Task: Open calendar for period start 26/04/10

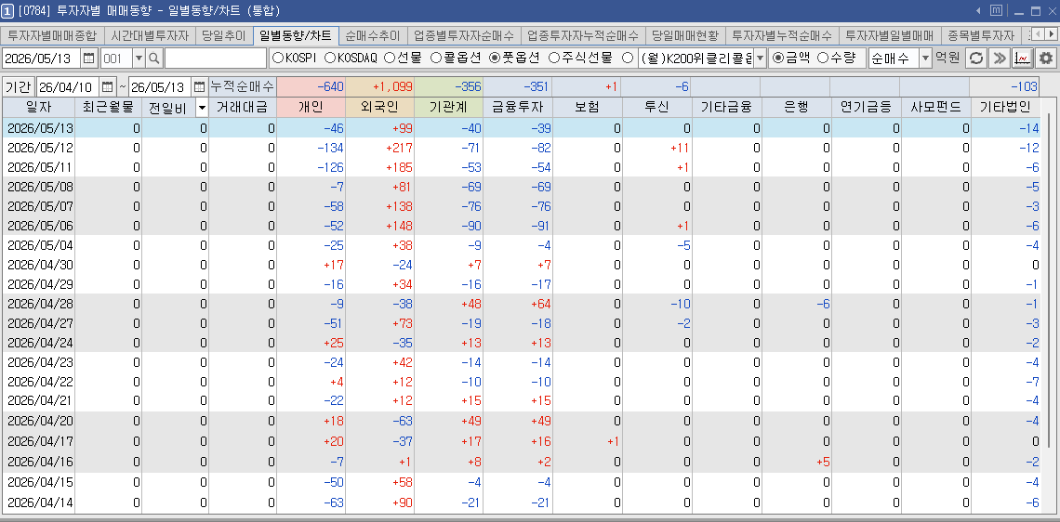Action: 108,86
